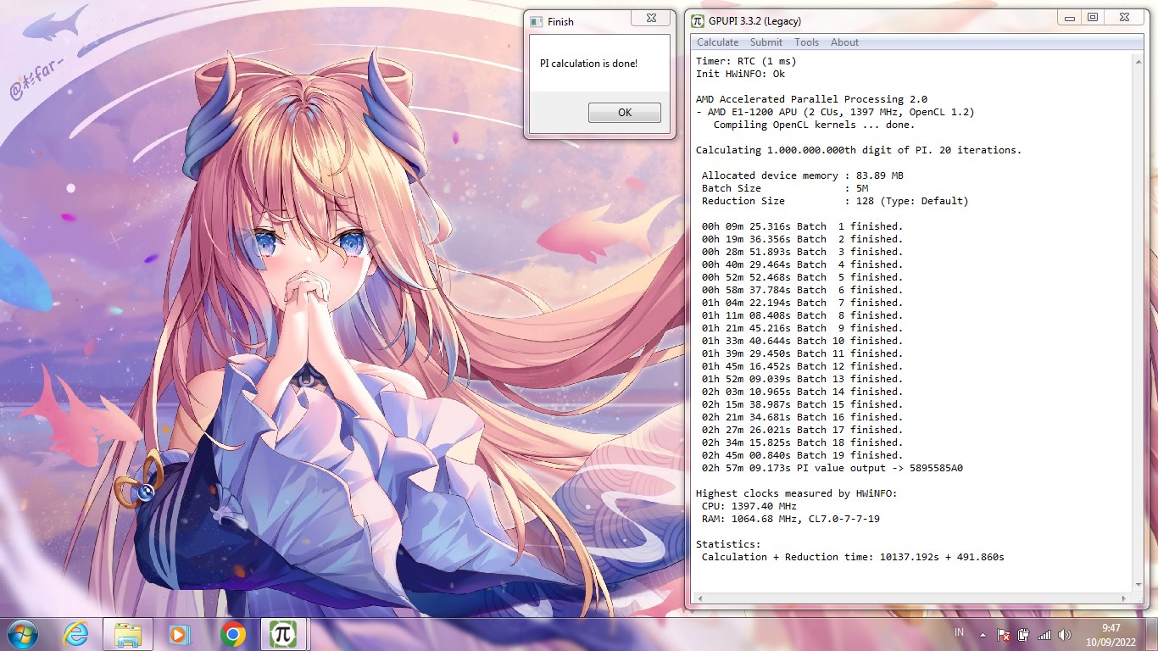Launch Google Chrome from the taskbar
Viewport: 1158px width, 651px height.
232,633
